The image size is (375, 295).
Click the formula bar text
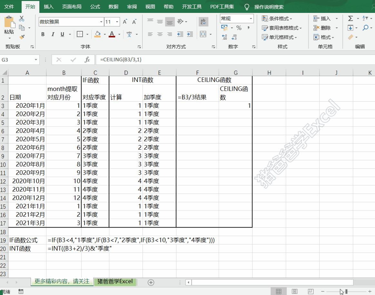[121, 60]
